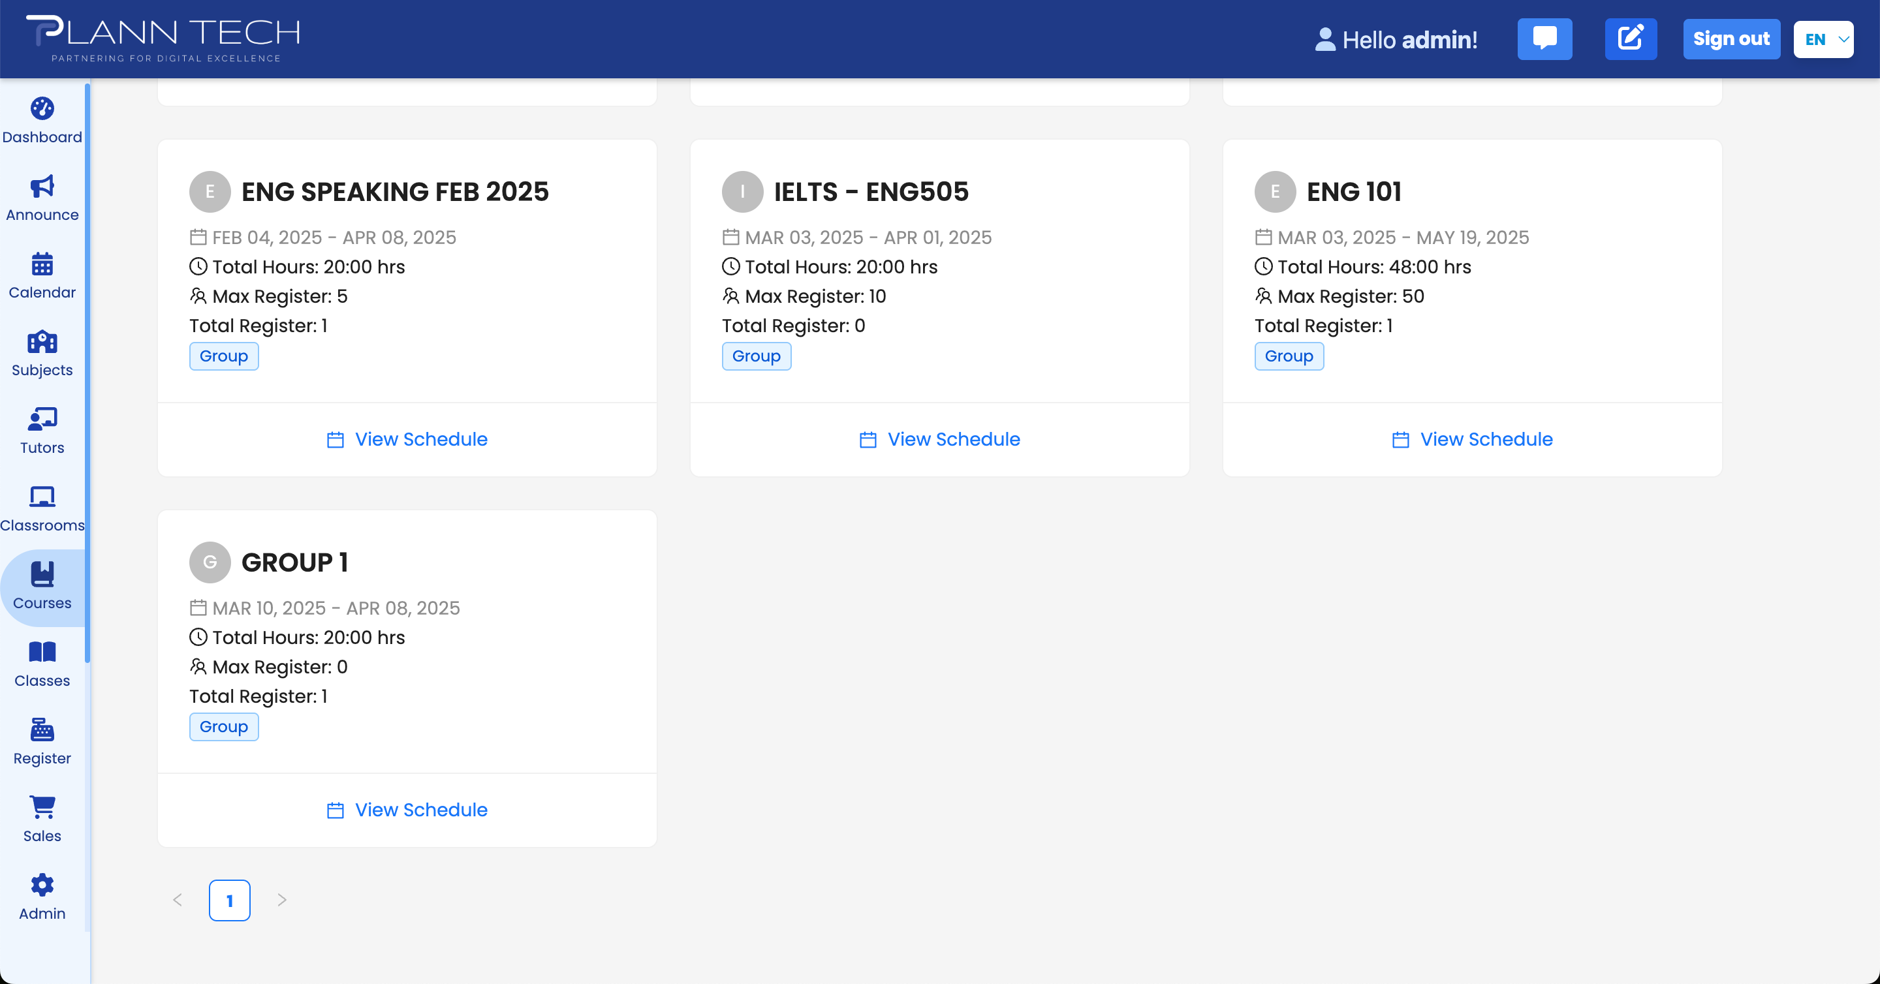The width and height of the screenshot is (1880, 984).
Task: Open the Admin gear icon
Action: click(x=42, y=885)
